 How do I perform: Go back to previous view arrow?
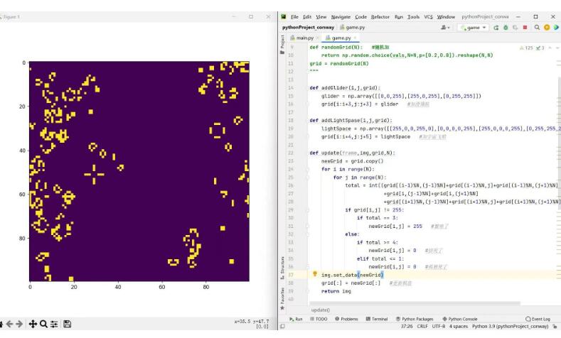pos(9,322)
